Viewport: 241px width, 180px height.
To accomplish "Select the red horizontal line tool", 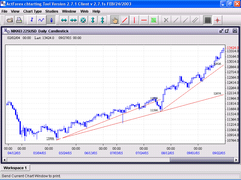I will (144, 20).
